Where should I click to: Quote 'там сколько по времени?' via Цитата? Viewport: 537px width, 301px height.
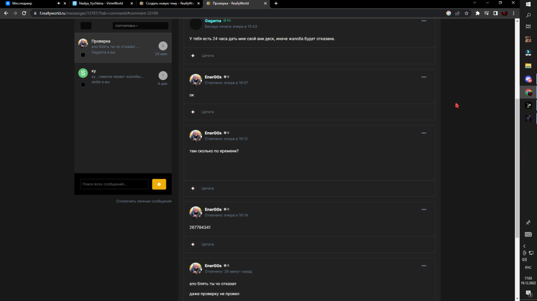click(207, 188)
